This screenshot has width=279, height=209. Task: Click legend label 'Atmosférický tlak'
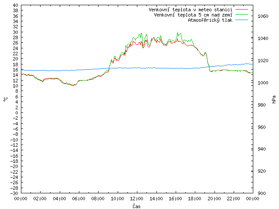click(x=210, y=20)
